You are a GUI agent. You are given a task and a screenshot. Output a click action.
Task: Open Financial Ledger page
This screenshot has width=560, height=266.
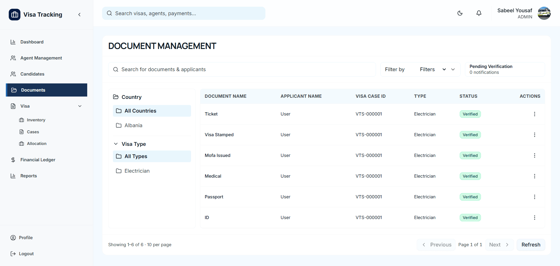46,160
